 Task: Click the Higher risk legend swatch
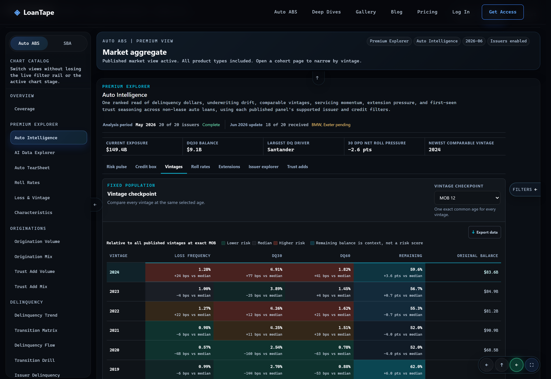pyautogui.click(x=275, y=243)
